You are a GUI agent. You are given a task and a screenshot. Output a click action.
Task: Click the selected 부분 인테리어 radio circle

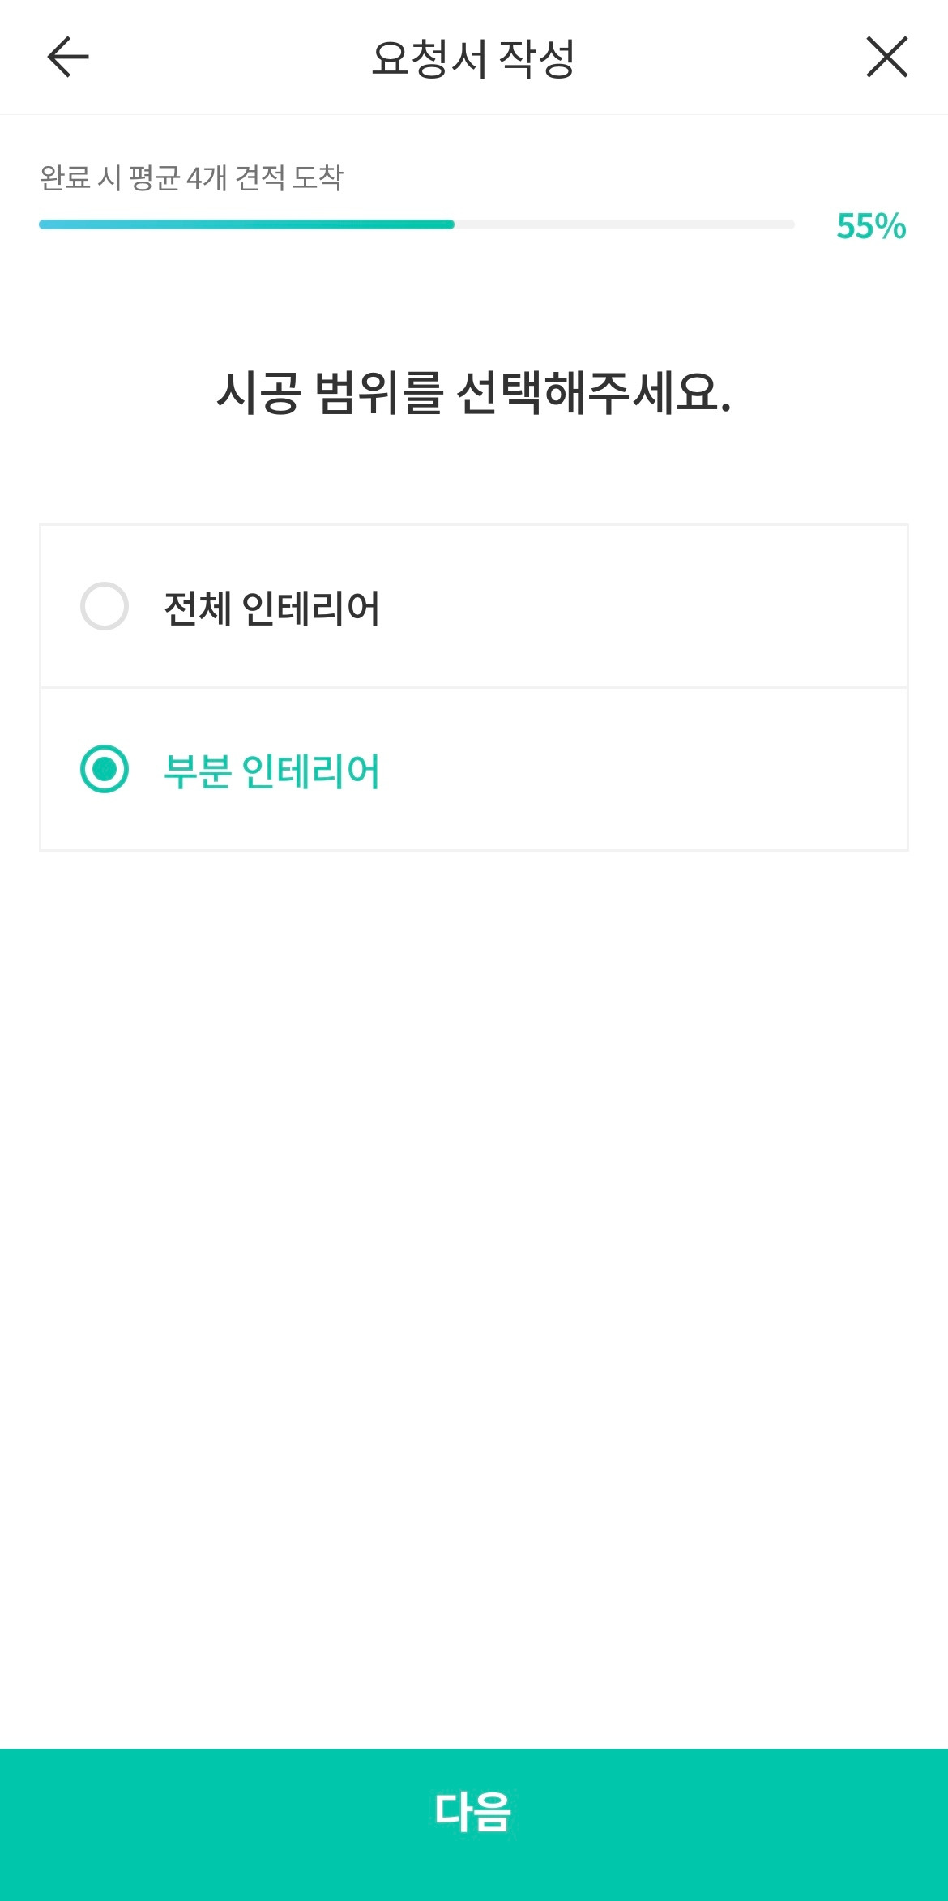pyautogui.click(x=105, y=769)
